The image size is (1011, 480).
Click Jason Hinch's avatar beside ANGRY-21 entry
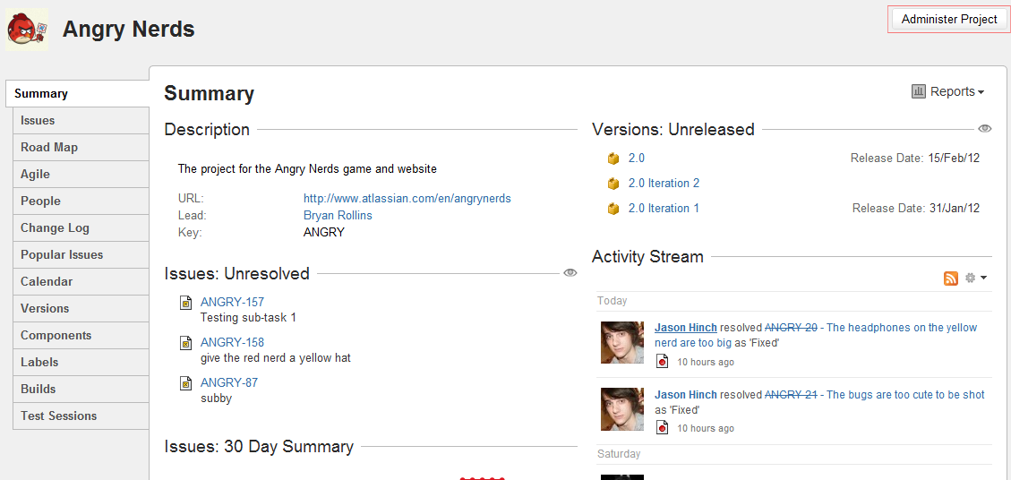pos(622,409)
